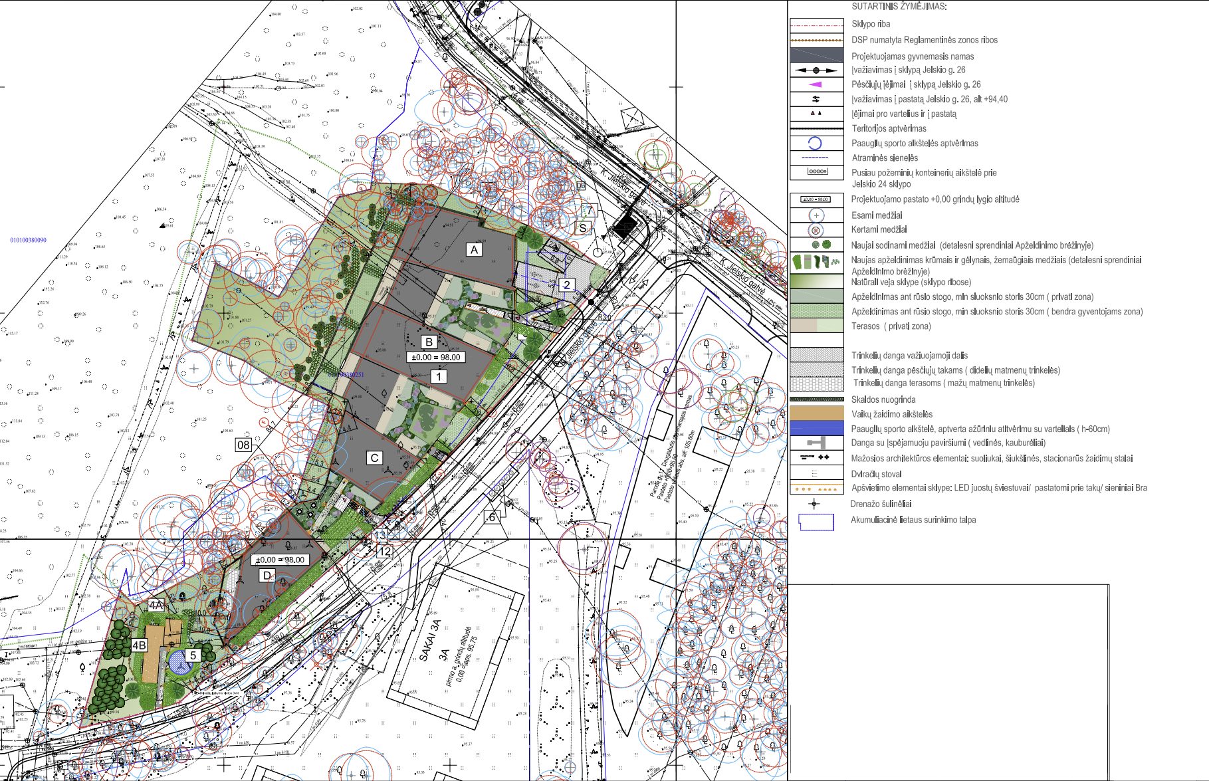Image resolution: width=1209 pixels, height=781 pixels.
Task: Click the 'Drenažo šulinėliai' crosshair symbol
Action: pos(814,504)
